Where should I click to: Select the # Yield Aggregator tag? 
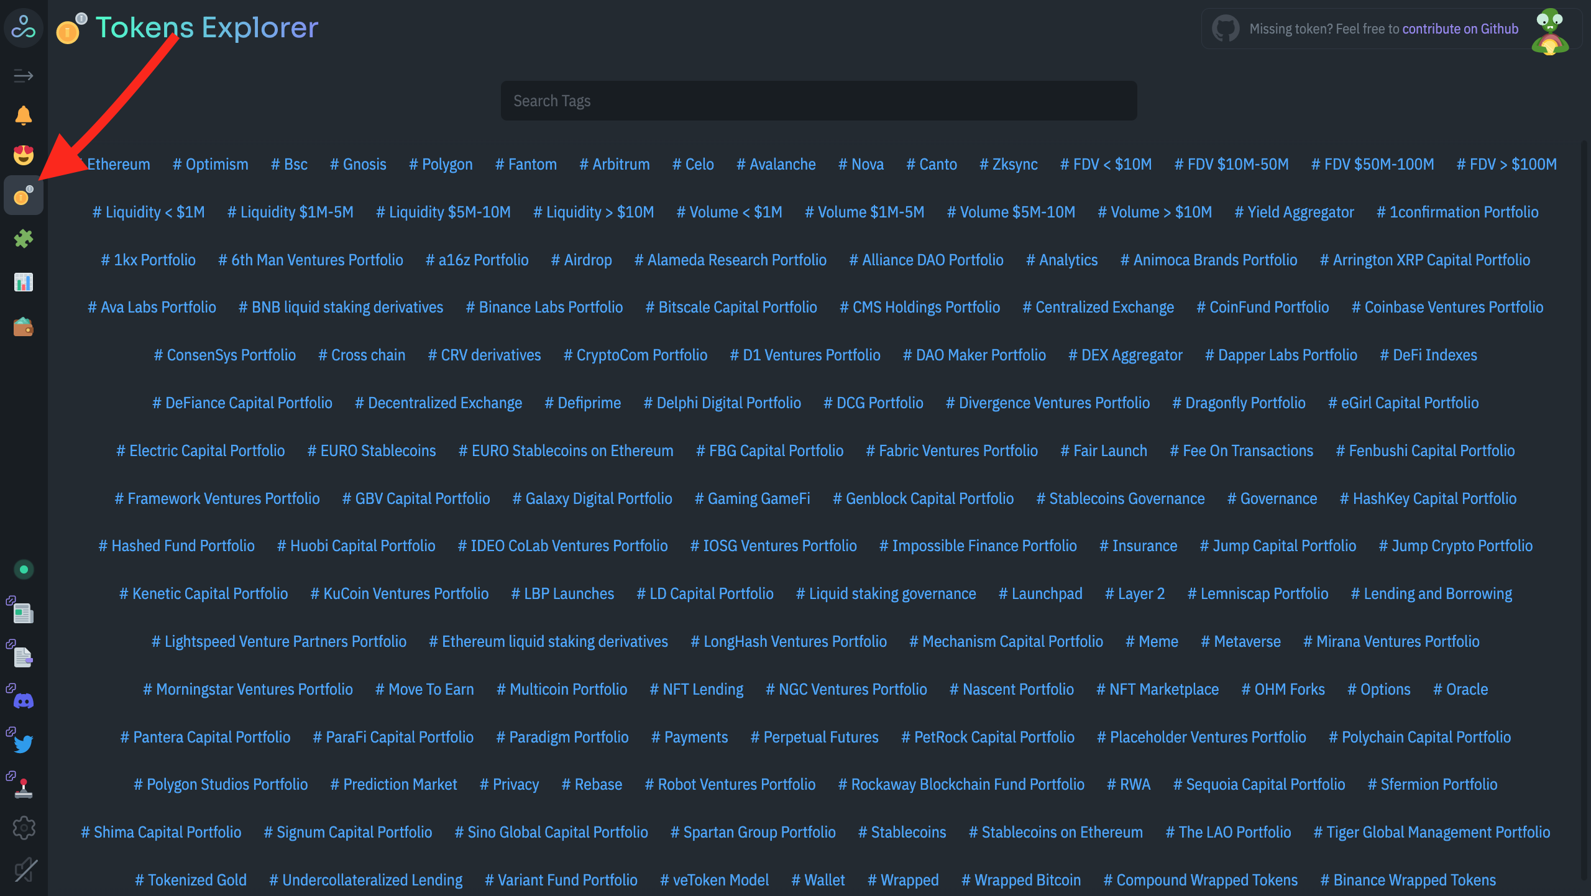coord(1294,213)
